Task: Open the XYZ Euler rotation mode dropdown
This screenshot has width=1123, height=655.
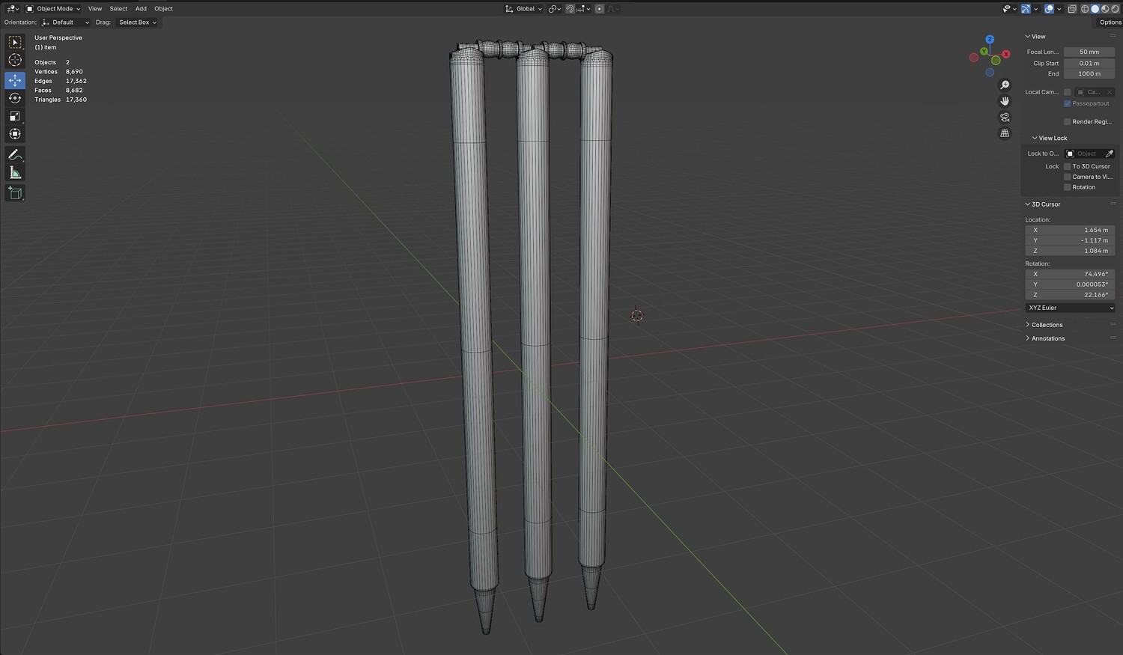Action: tap(1070, 308)
